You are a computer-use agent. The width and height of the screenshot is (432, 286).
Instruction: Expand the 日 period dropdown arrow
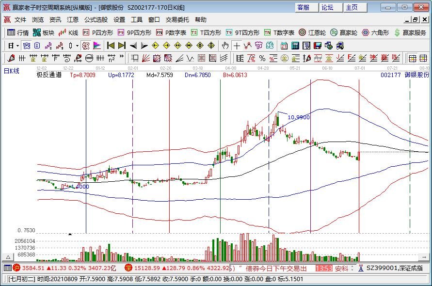tap(18, 46)
